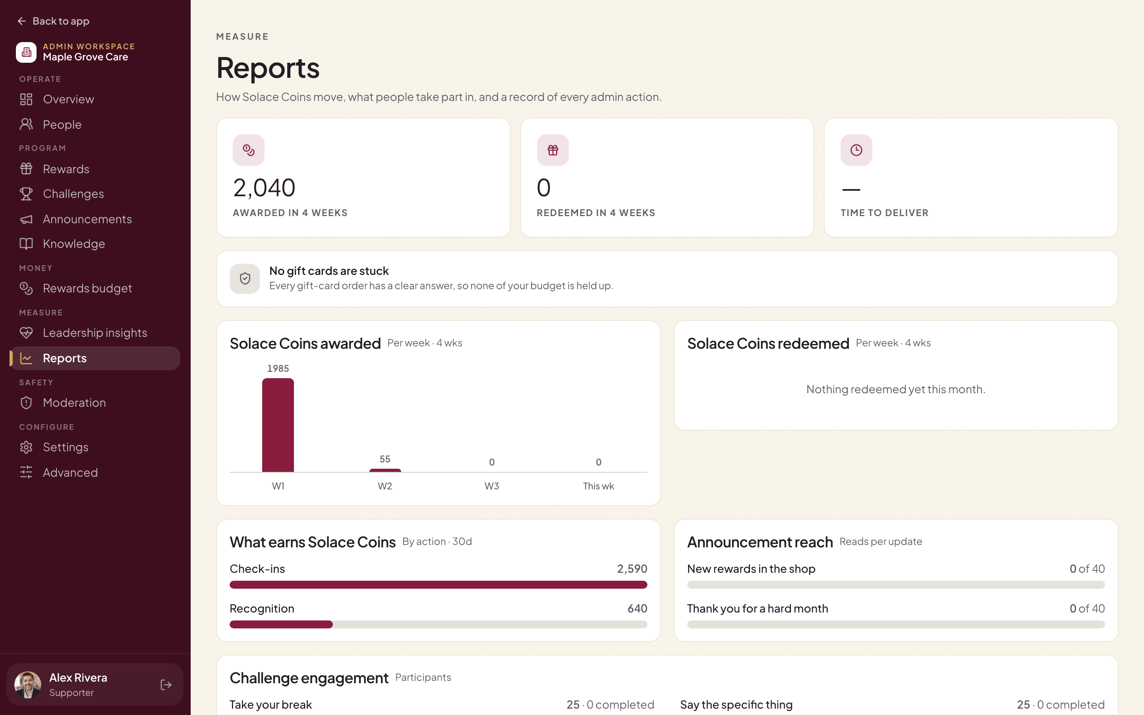Viewport: 1144px width, 715px height.
Task: Click the 'Say the specific thing' challenge
Action: pos(892,704)
